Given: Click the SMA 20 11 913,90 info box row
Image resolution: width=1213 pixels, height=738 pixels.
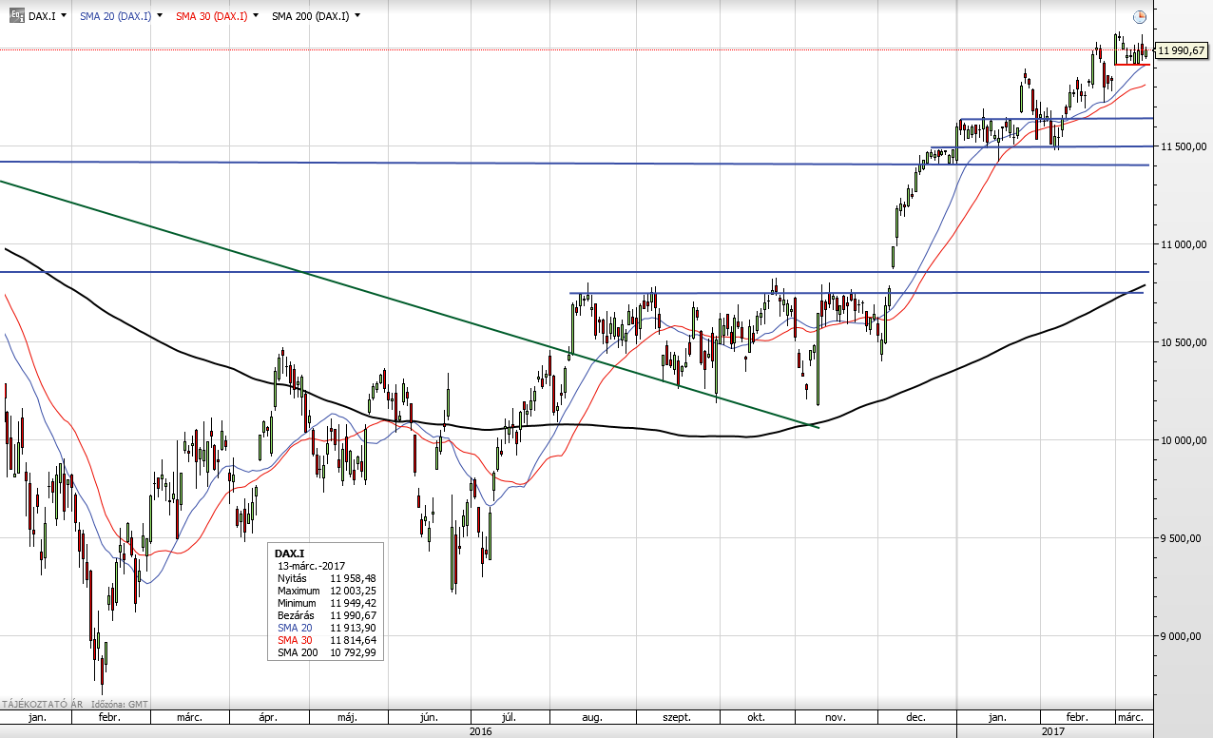Looking at the screenshot, I should coord(326,628).
